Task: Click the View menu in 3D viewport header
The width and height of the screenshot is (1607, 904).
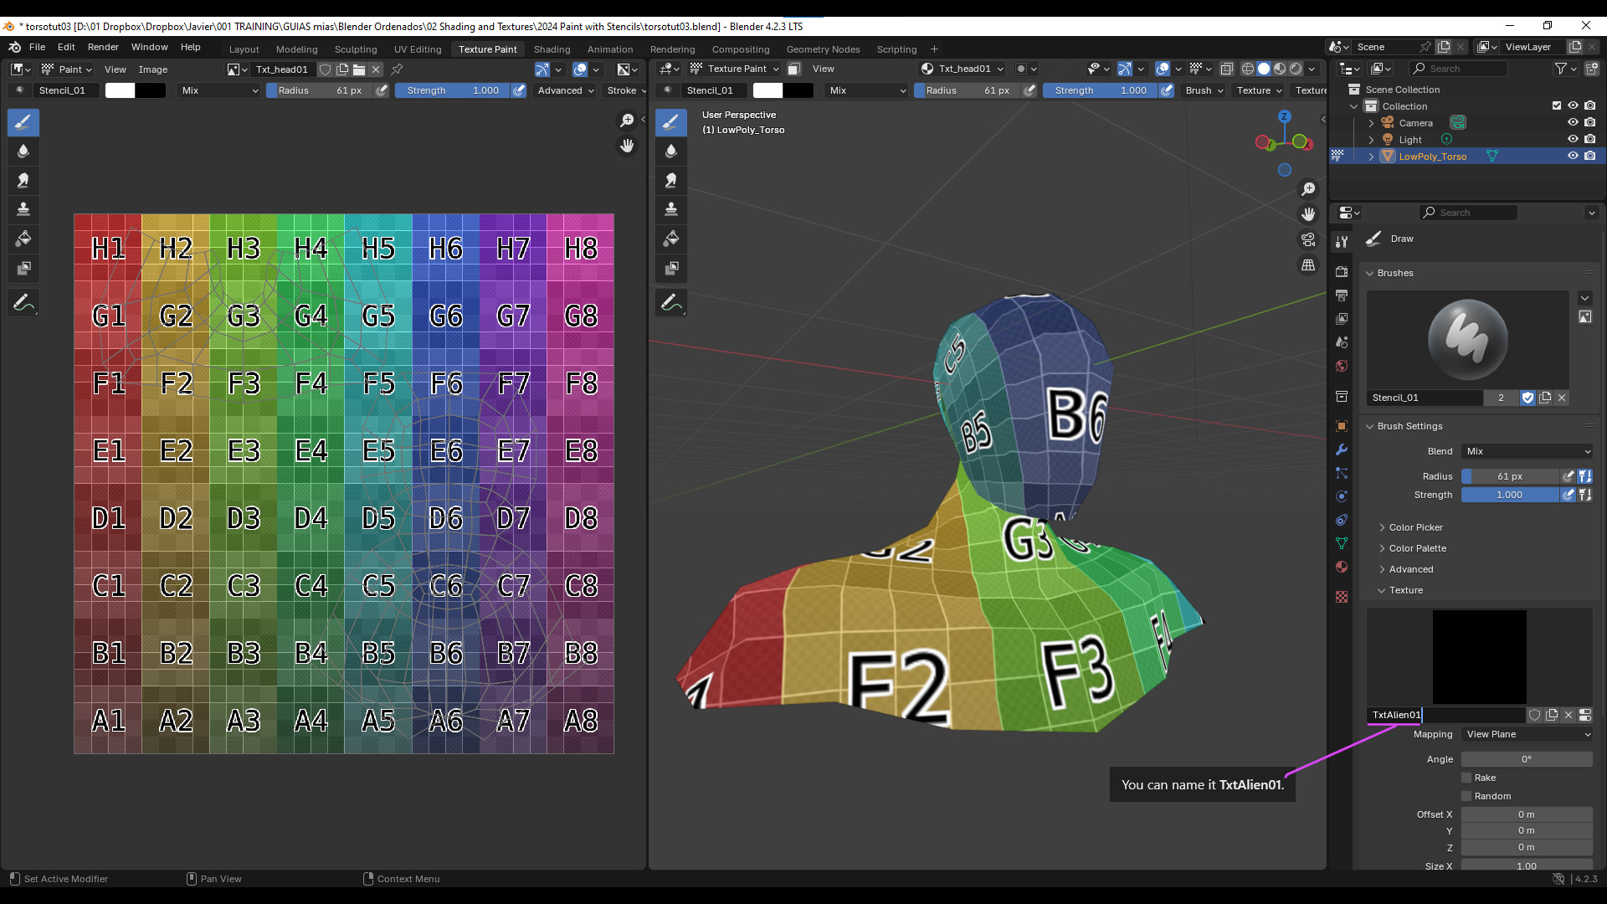Action: [823, 69]
